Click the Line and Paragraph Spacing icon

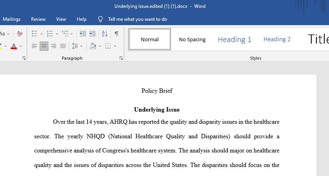point(75,46)
